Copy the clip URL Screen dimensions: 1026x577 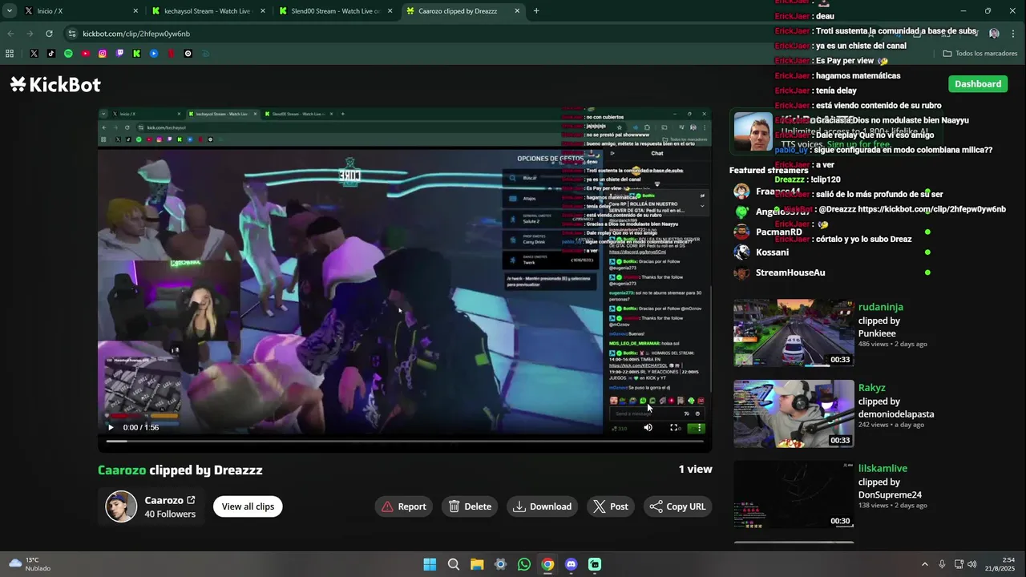pos(677,506)
